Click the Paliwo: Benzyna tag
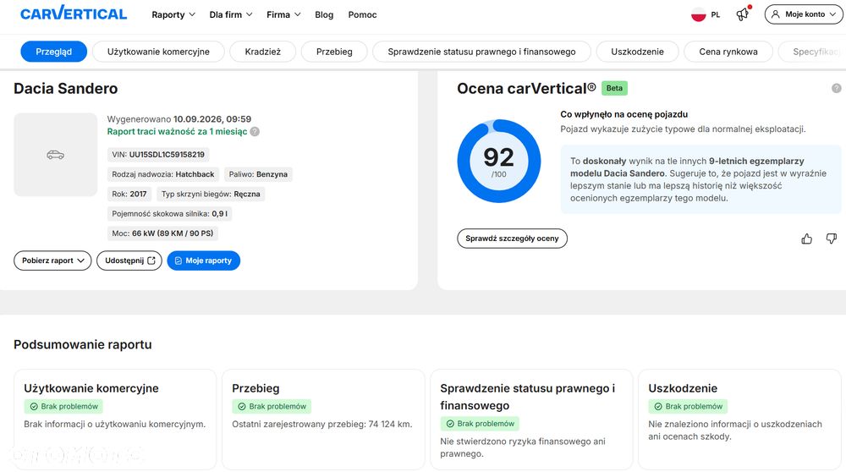The height and width of the screenshot is (472, 846). click(x=258, y=174)
